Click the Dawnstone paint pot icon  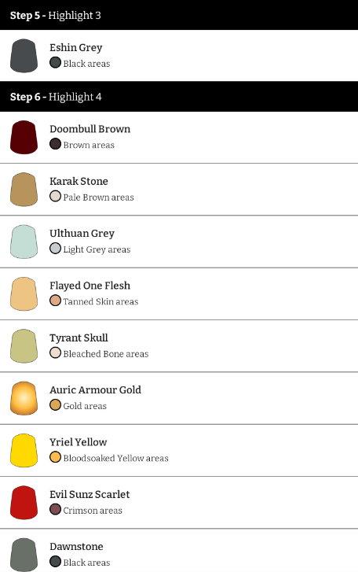24,555
